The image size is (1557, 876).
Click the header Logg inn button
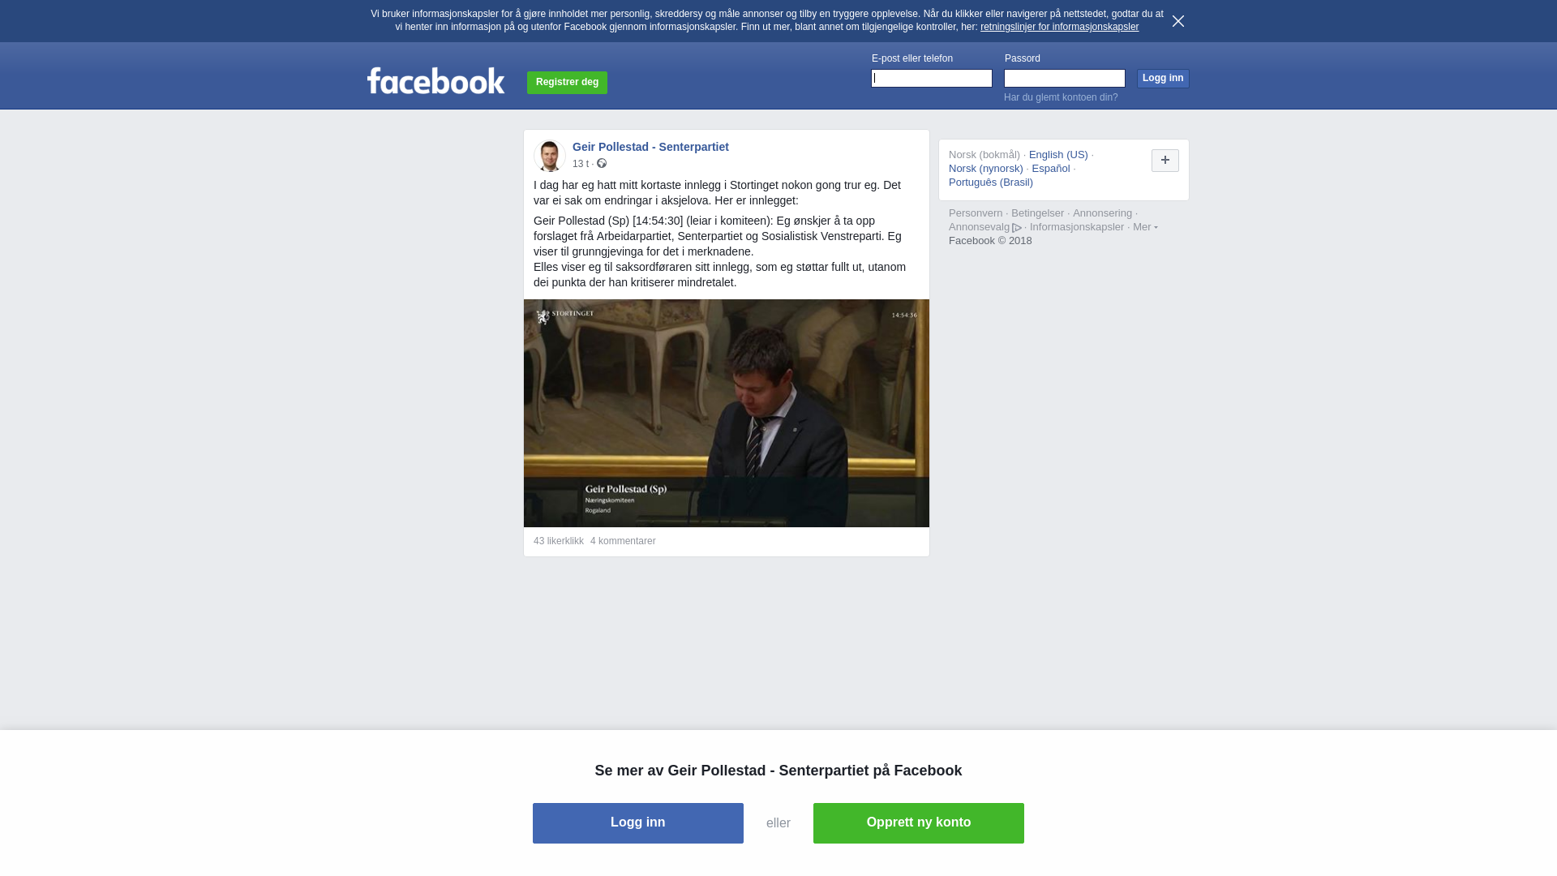pyautogui.click(x=1163, y=79)
